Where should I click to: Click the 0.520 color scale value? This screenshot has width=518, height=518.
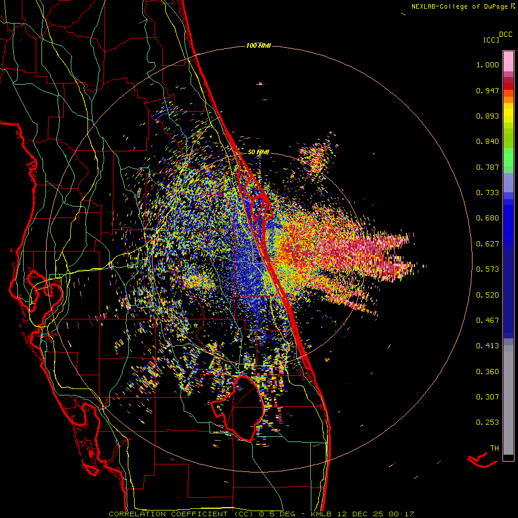coord(487,295)
